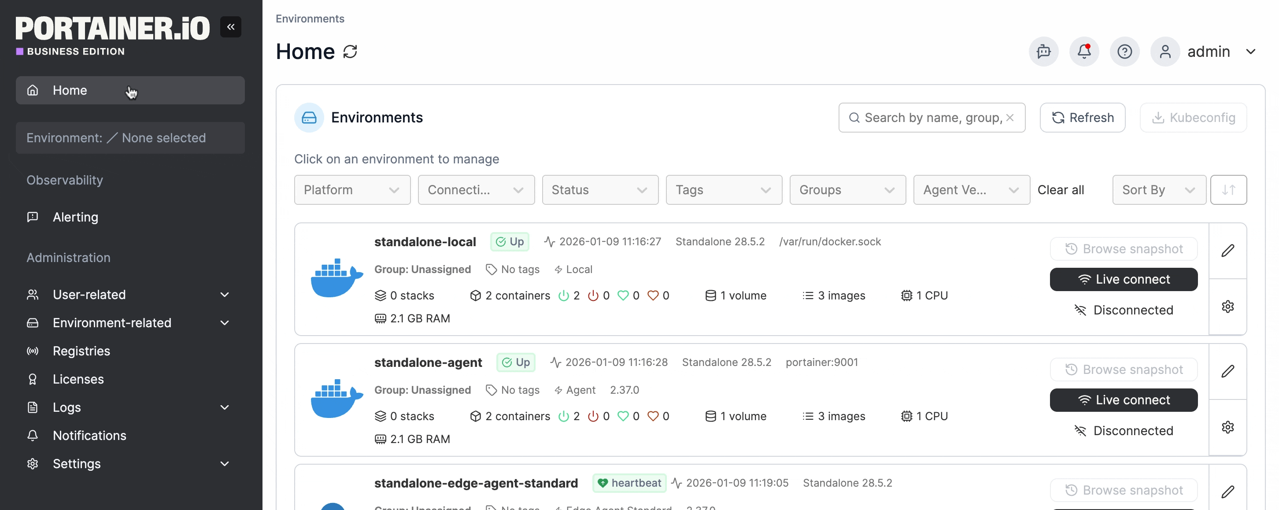Open the feedback chat robot icon
Screen dimensions: 1279x510
click(x=1043, y=52)
